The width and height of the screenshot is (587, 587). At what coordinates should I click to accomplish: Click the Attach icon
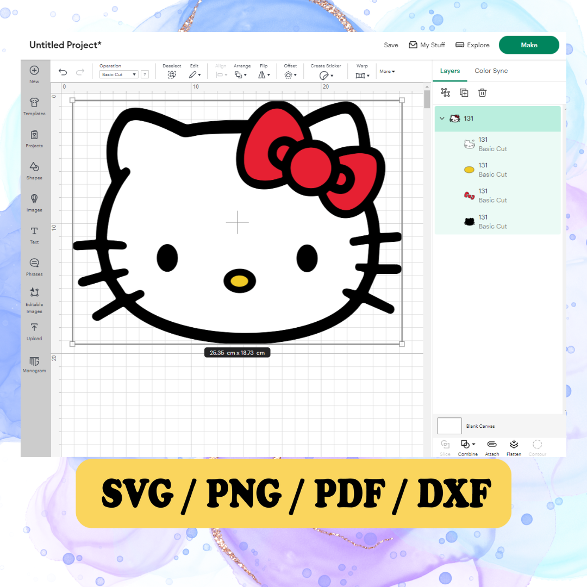tap(492, 445)
